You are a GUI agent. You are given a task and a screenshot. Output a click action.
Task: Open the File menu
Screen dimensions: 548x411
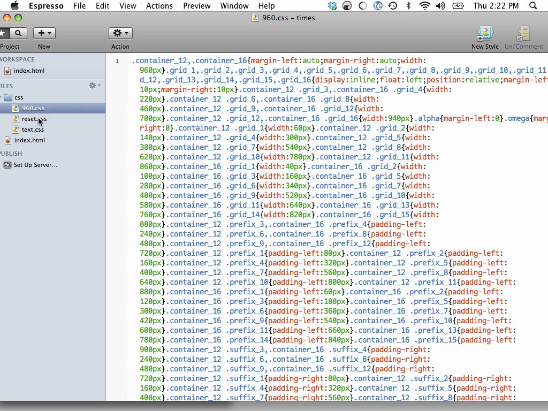pos(79,6)
